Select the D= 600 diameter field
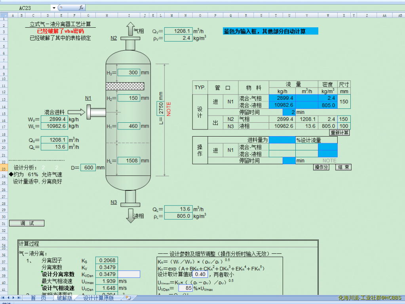This screenshot has width=405, height=304. 89,167
